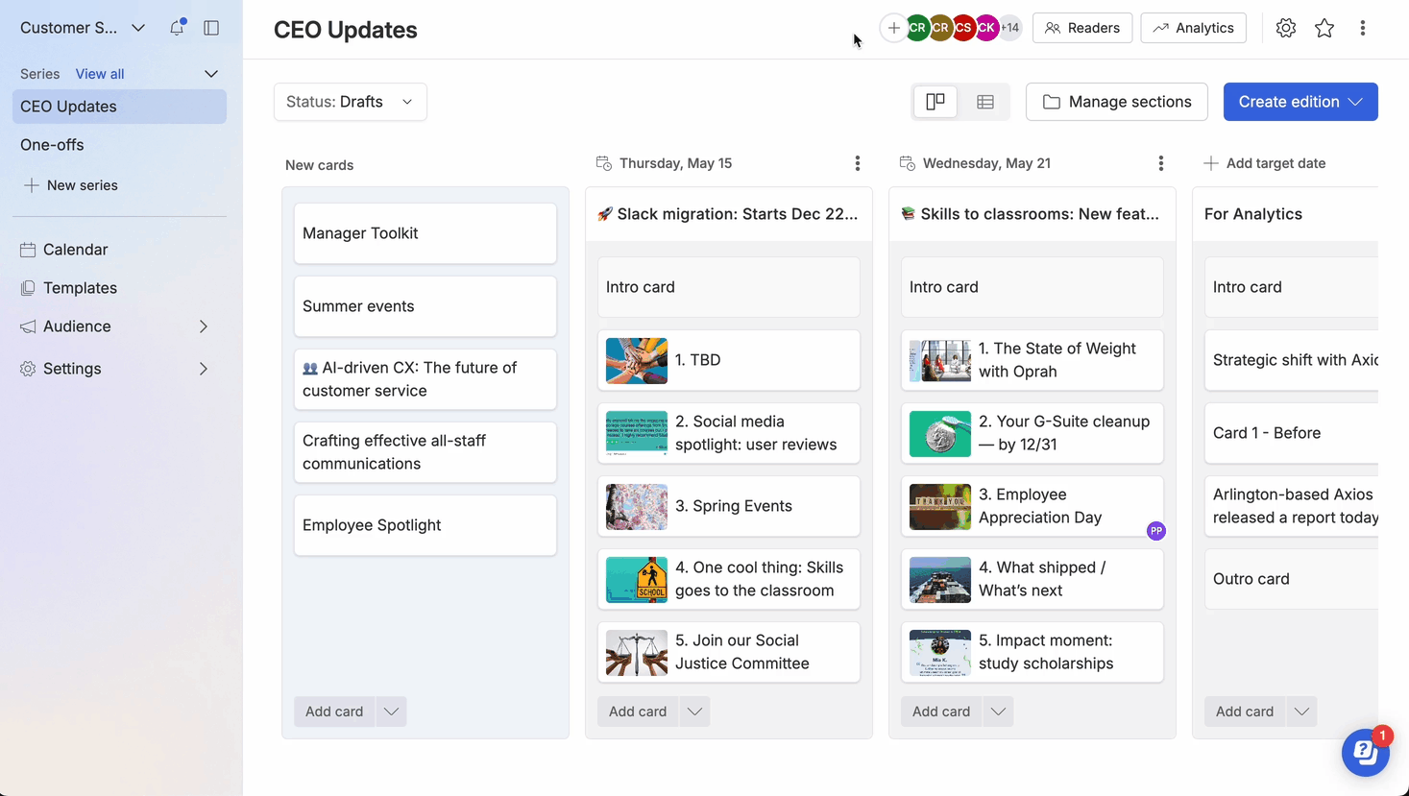
Task: Click Add target date
Action: point(1265,163)
